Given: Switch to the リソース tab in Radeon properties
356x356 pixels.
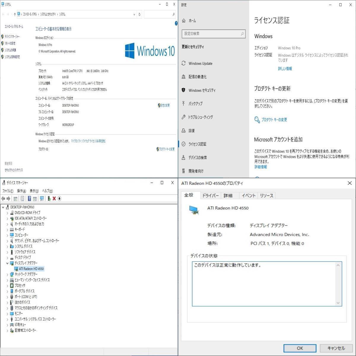Looking at the screenshot, I should pos(266,196).
